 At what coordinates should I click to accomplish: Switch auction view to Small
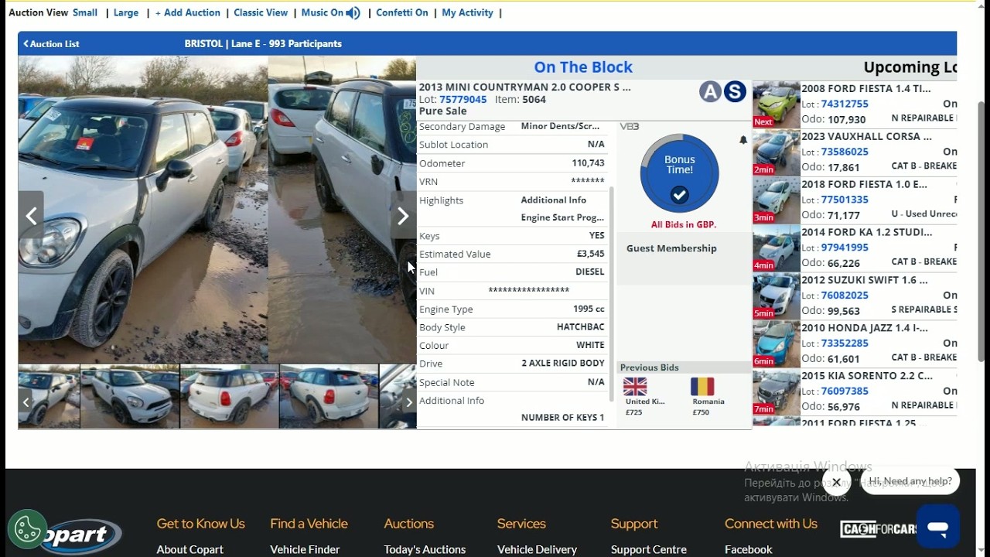pos(85,12)
